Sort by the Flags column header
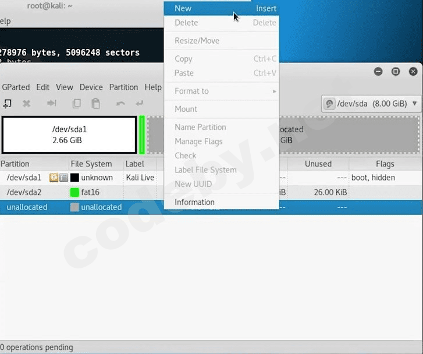The width and height of the screenshot is (423, 354). pyautogui.click(x=385, y=164)
